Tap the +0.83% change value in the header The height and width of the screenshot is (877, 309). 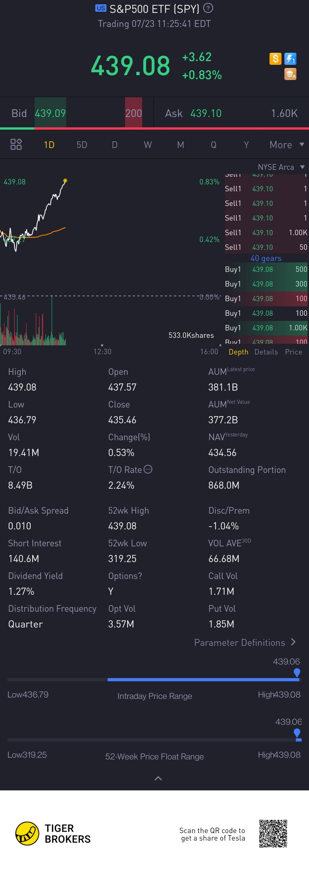tap(202, 75)
